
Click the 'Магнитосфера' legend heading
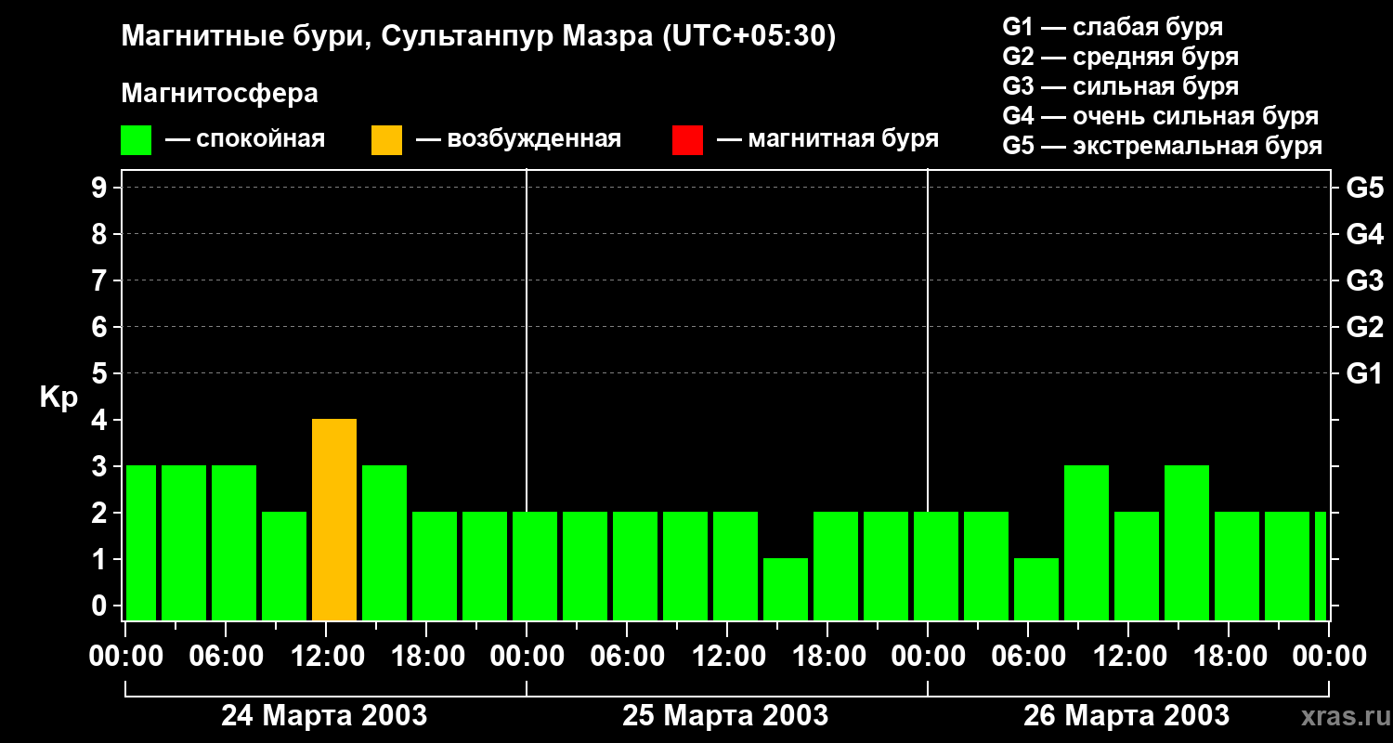click(219, 94)
